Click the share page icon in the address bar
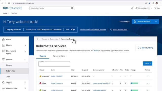 click(x=146, y=3)
